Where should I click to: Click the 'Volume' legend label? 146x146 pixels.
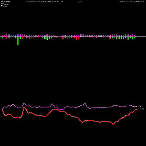pos(6,4)
